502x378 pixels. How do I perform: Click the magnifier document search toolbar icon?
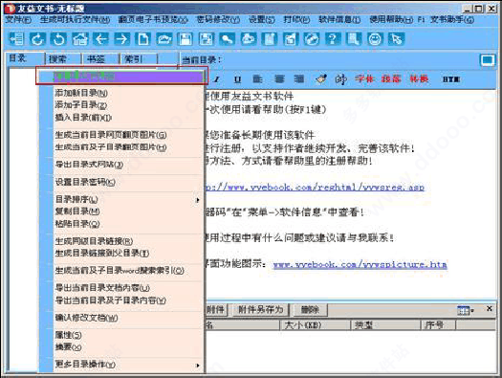[354, 39]
